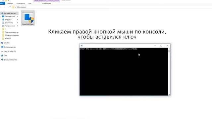The width and height of the screenshot is (212, 119).
Task: Select Hard by John drive
Action: coord(10,51)
